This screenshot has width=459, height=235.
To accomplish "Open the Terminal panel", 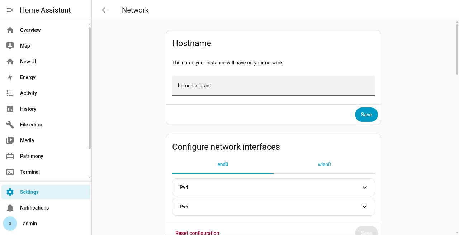I will click(46, 172).
